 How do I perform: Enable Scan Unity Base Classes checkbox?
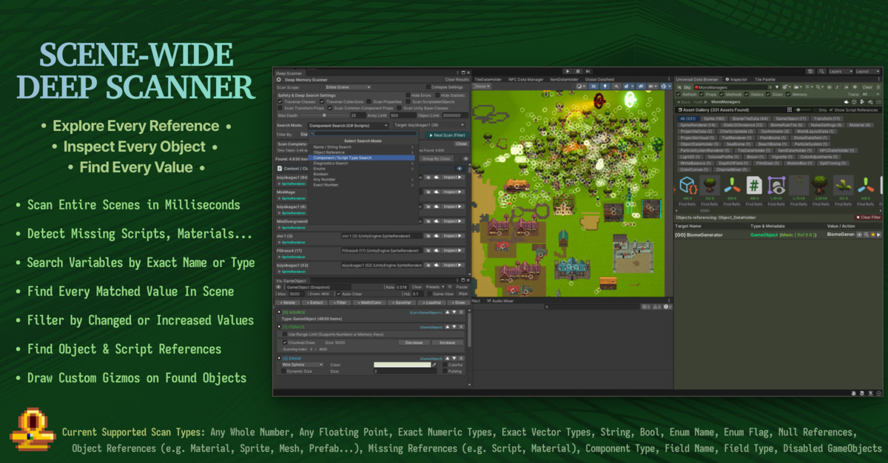[x=399, y=108]
